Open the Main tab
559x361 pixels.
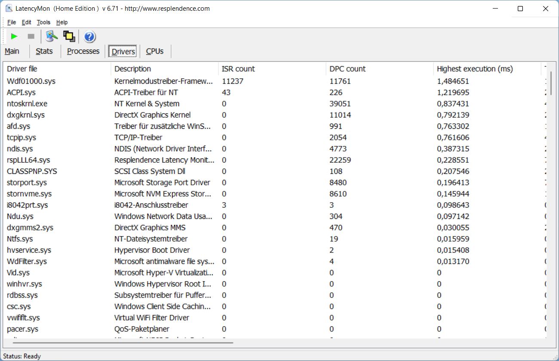click(x=12, y=51)
